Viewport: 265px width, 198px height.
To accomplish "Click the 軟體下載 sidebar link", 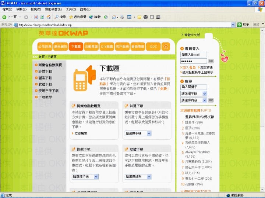I will click(45, 84).
